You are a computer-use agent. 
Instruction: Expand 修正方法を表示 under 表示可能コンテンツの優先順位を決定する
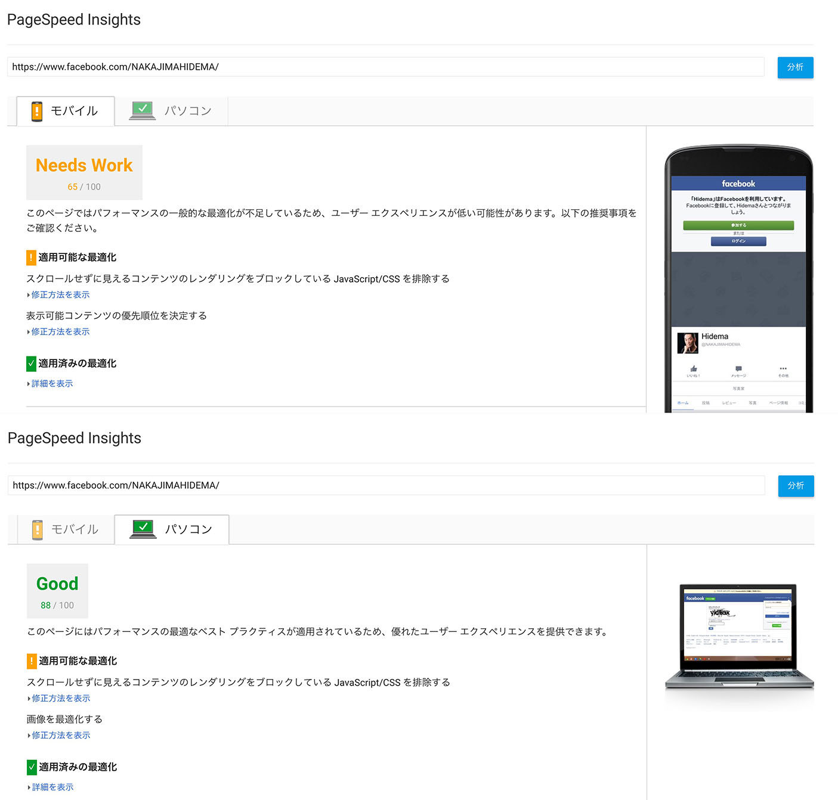60,332
